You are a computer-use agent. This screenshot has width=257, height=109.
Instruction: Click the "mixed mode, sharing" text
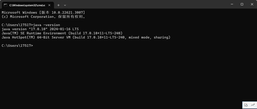coord(149,38)
